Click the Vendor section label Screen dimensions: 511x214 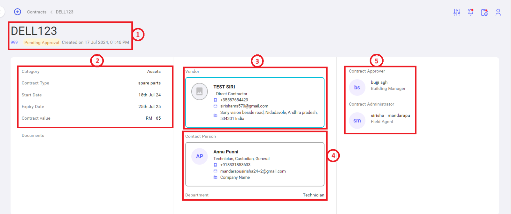click(x=192, y=71)
